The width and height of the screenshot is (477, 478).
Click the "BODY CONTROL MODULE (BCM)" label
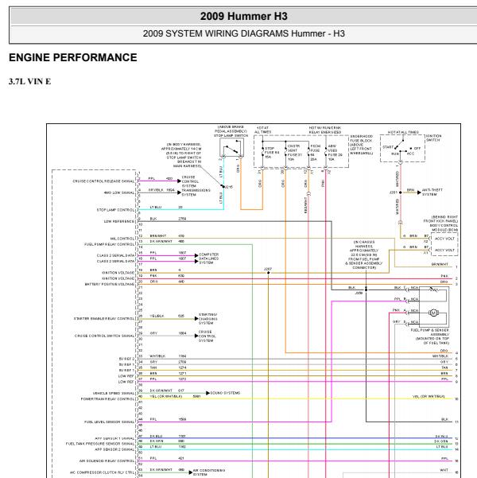(x=444, y=227)
